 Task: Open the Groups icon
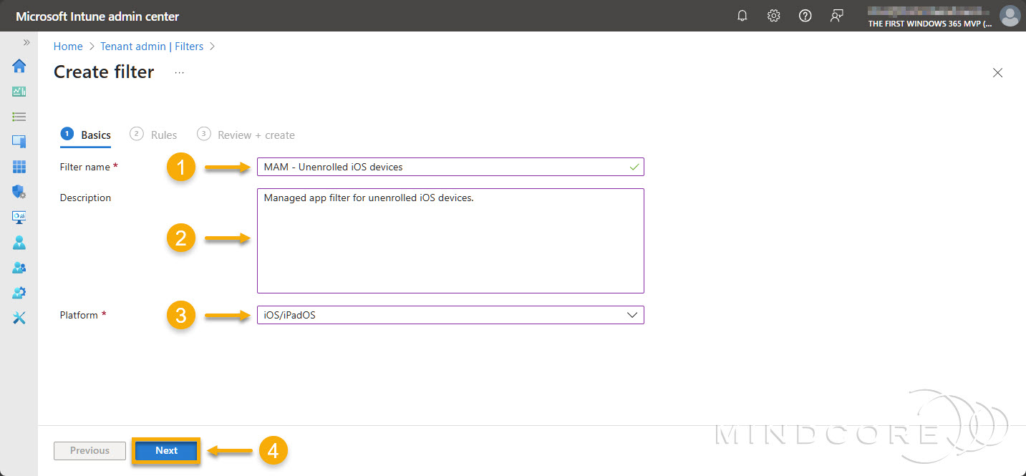click(x=19, y=267)
